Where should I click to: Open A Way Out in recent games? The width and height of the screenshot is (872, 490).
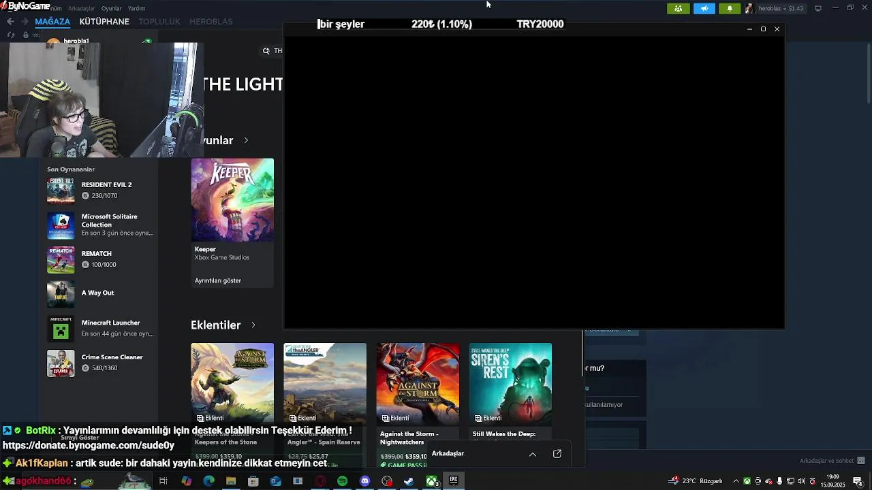tap(102, 293)
